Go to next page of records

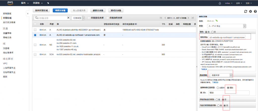188,18
